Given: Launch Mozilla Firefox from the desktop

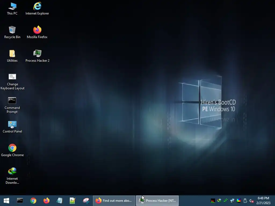Looking at the screenshot, I should coord(37,32).
